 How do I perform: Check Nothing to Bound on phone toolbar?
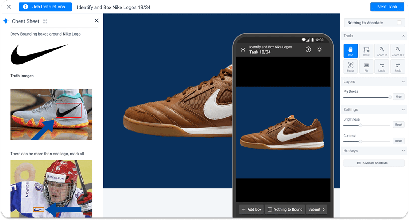pyautogui.click(x=270, y=209)
